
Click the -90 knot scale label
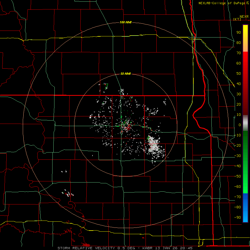237,217
